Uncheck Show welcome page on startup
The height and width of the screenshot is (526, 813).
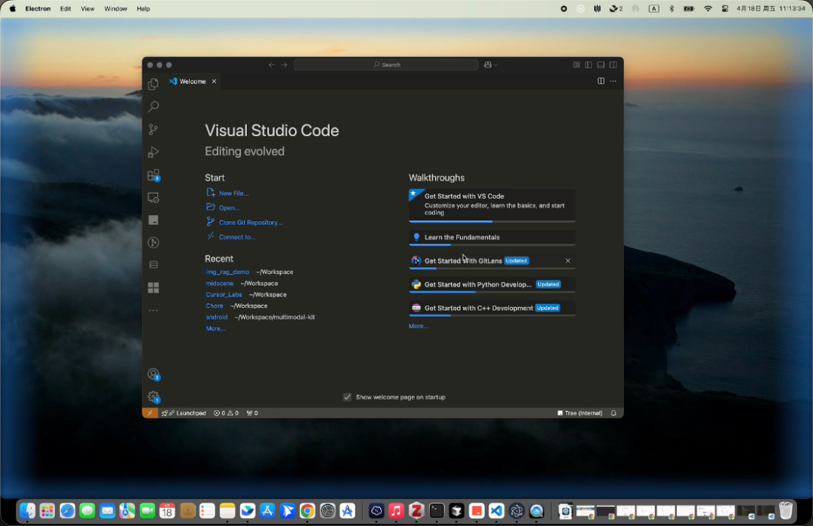coord(347,397)
